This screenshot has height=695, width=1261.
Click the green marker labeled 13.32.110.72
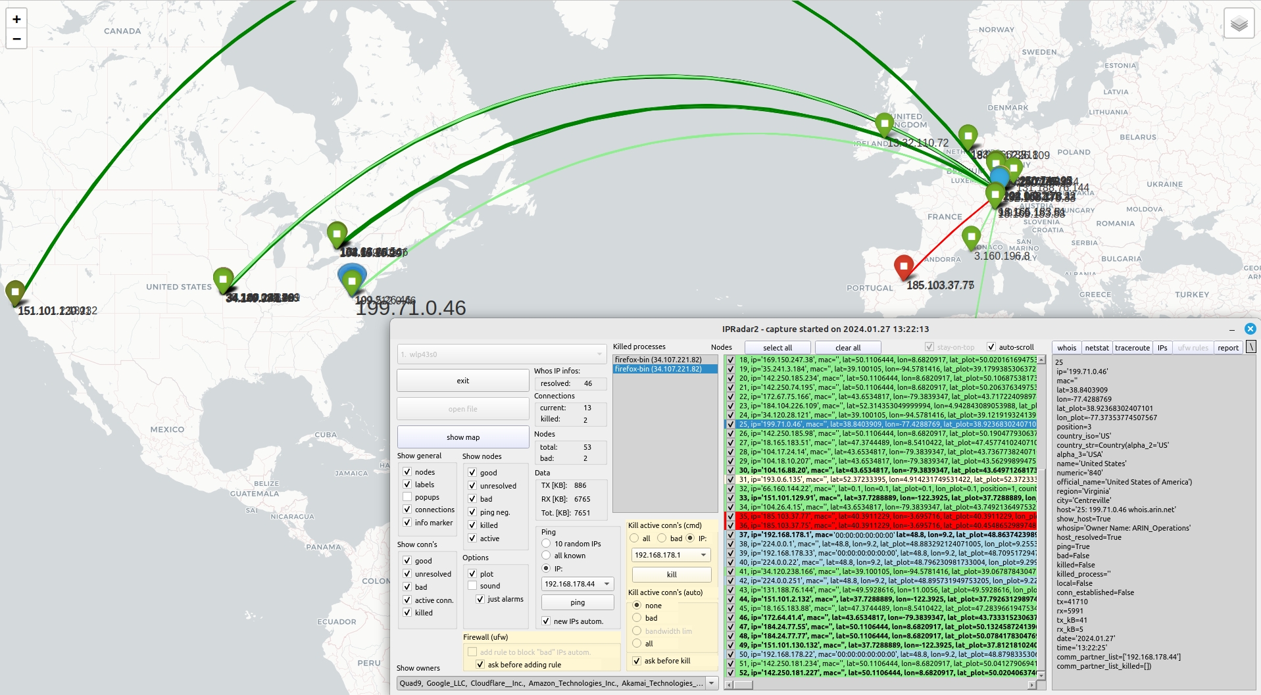(x=883, y=122)
